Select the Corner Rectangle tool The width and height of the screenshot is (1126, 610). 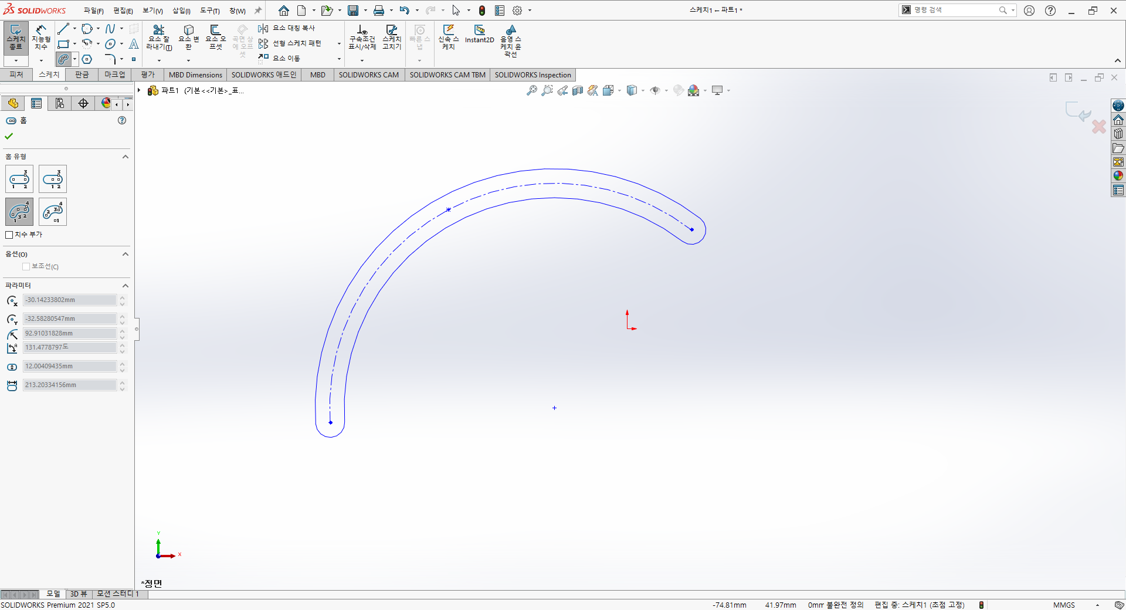(63, 44)
